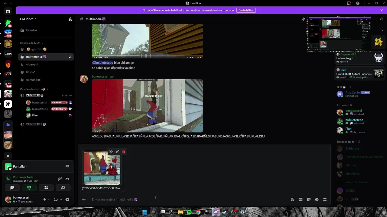Create invite icon on multimedia channel row
Image resolution: width=387 pixels, height=217 pixels.
70,57
